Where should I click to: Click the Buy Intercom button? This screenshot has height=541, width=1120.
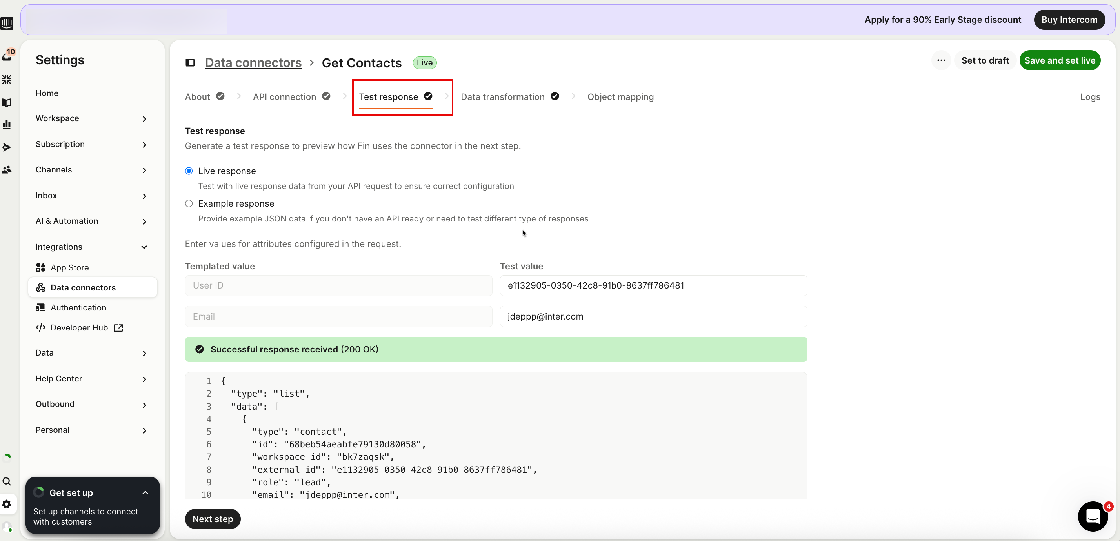(1069, 20)
